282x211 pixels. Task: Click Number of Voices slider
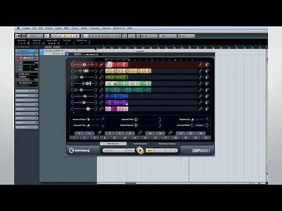(x=95, y=120)
